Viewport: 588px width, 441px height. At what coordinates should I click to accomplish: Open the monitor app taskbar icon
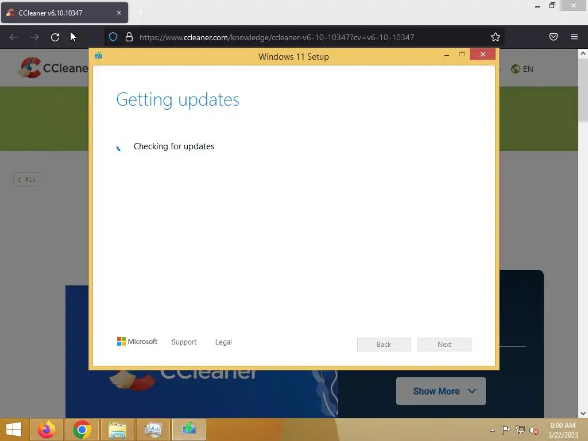[153, 430]
